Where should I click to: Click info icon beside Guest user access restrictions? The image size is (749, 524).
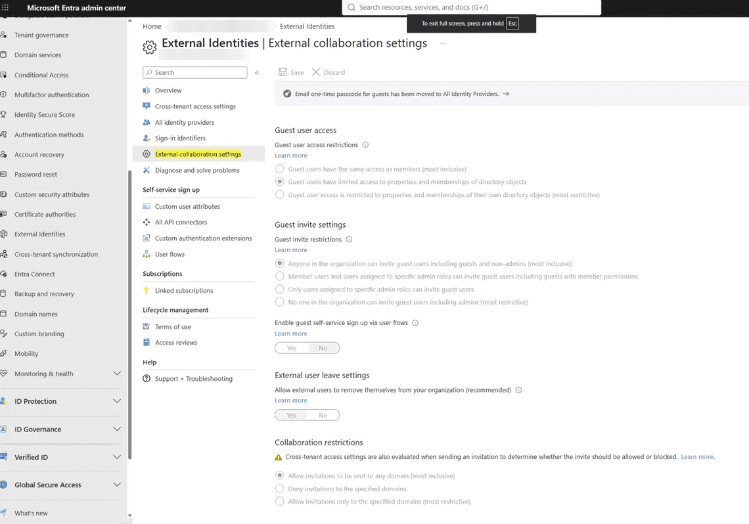coord(365,144)
